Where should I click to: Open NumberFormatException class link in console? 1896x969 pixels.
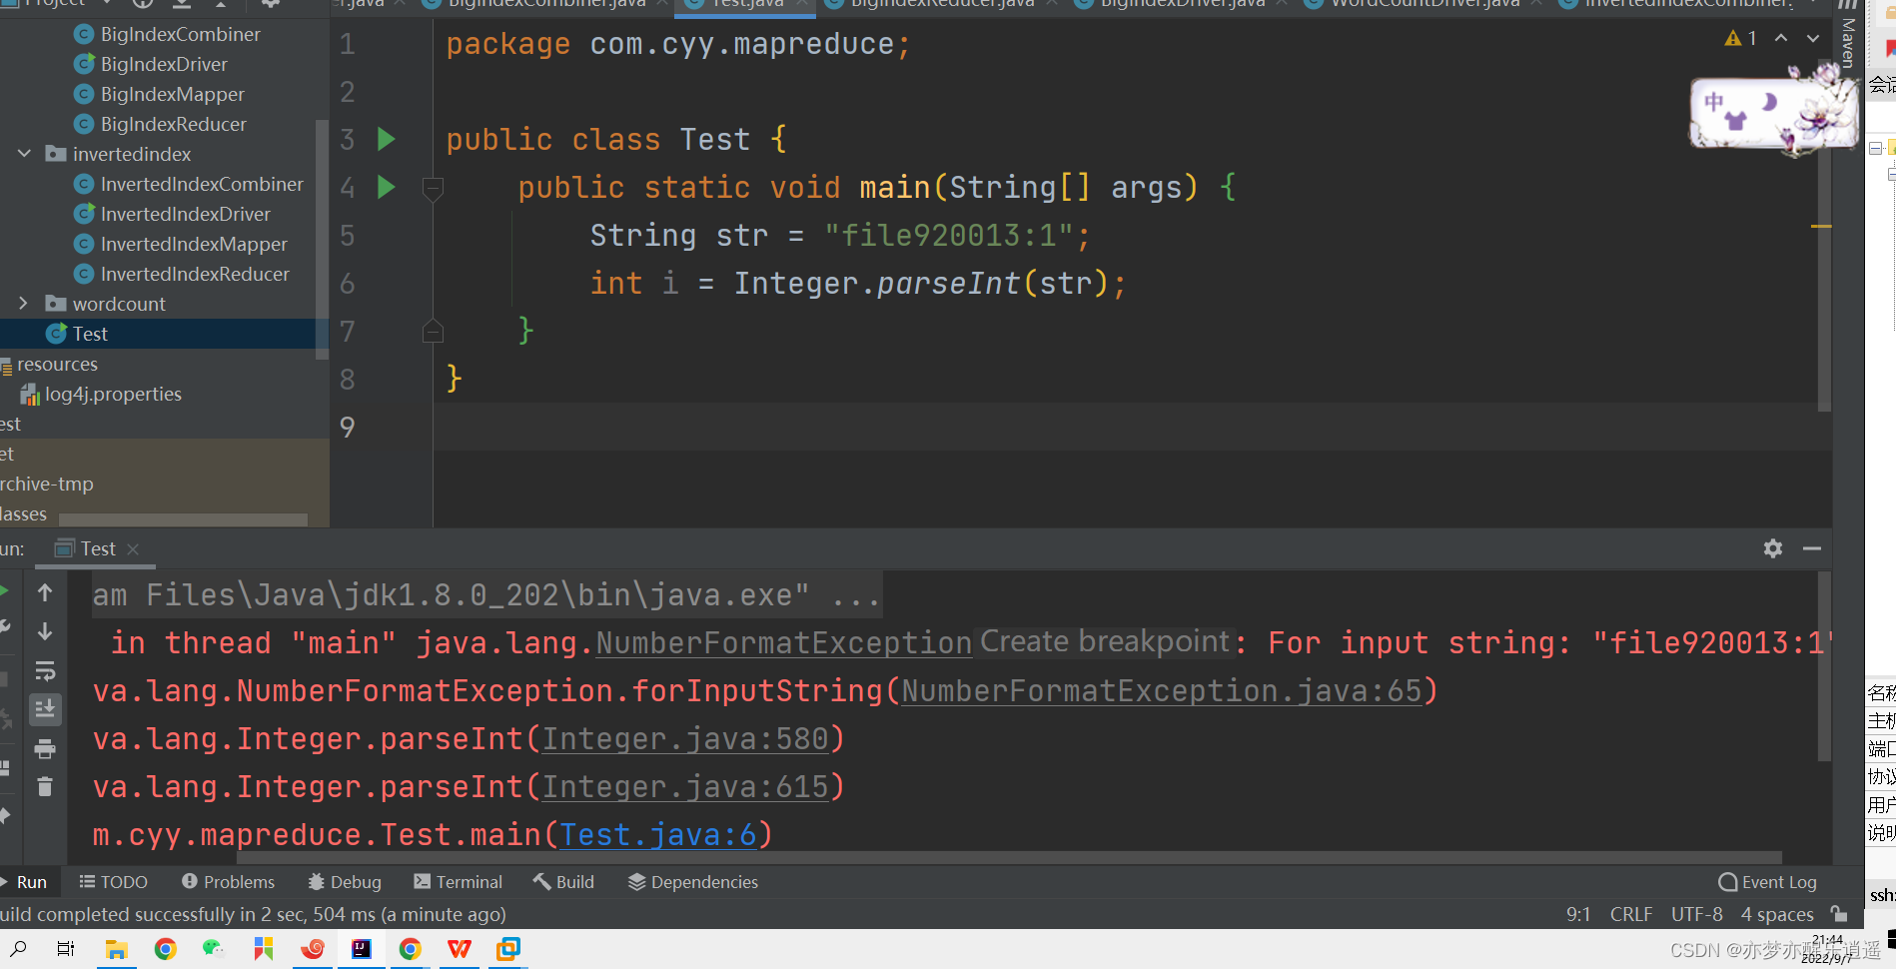point(784,643)
